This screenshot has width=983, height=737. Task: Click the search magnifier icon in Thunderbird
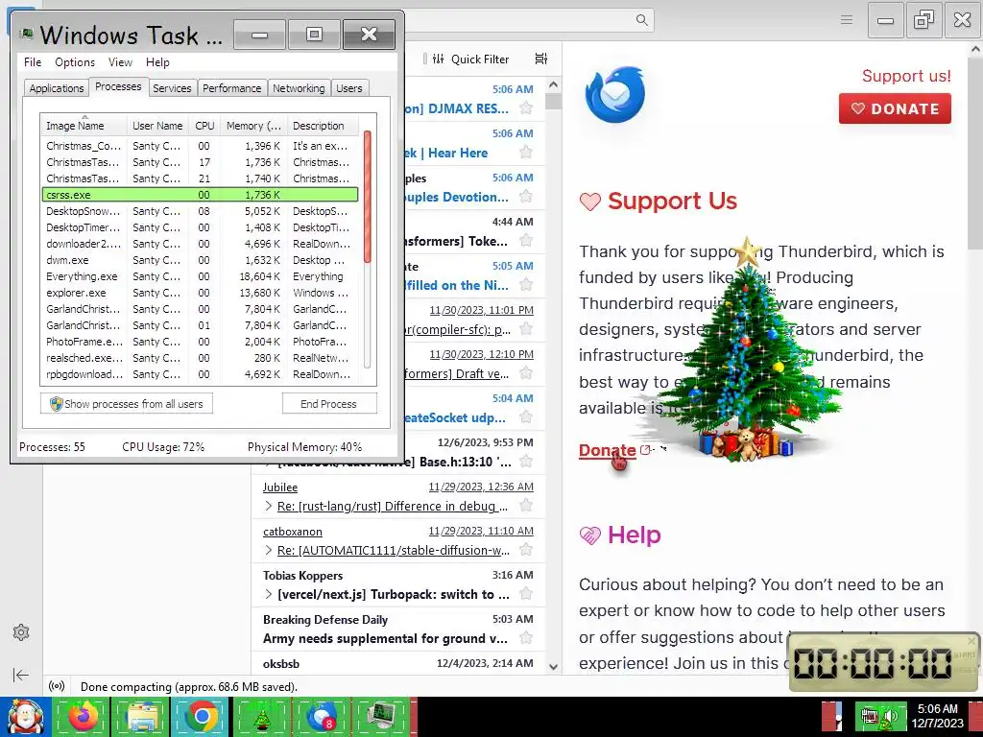click(641, 20)
